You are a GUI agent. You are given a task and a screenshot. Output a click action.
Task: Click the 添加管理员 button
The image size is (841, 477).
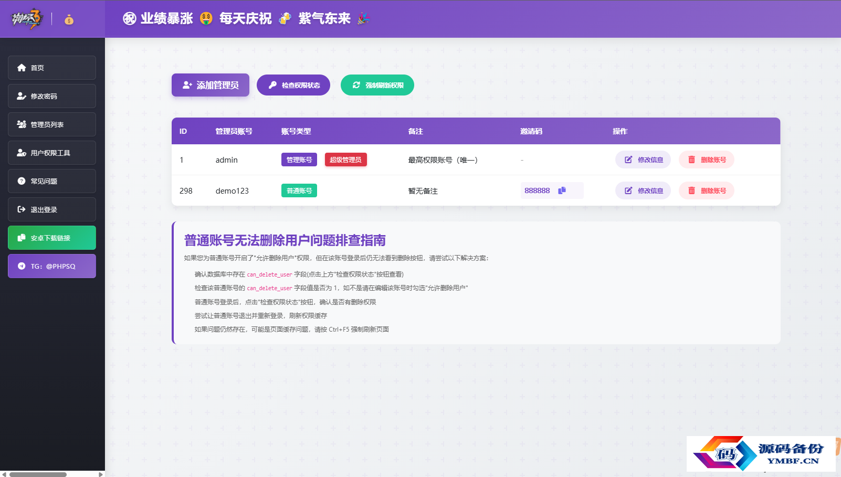click(211, 85)
